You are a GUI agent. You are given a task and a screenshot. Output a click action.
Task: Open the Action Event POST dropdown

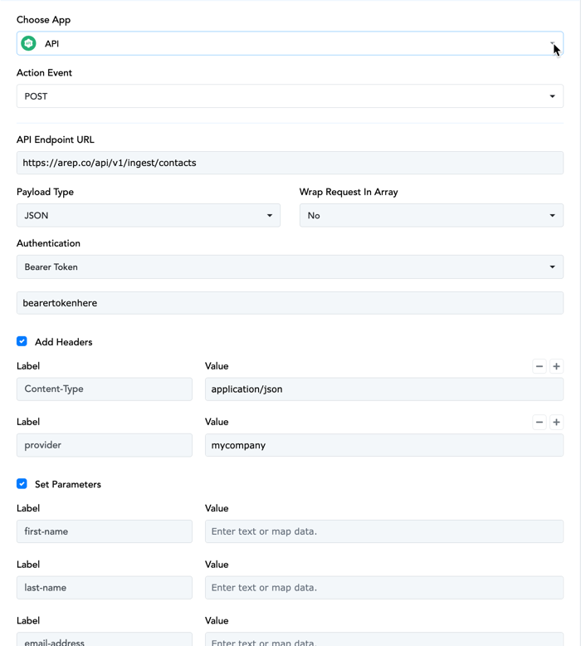pos(290,96)
